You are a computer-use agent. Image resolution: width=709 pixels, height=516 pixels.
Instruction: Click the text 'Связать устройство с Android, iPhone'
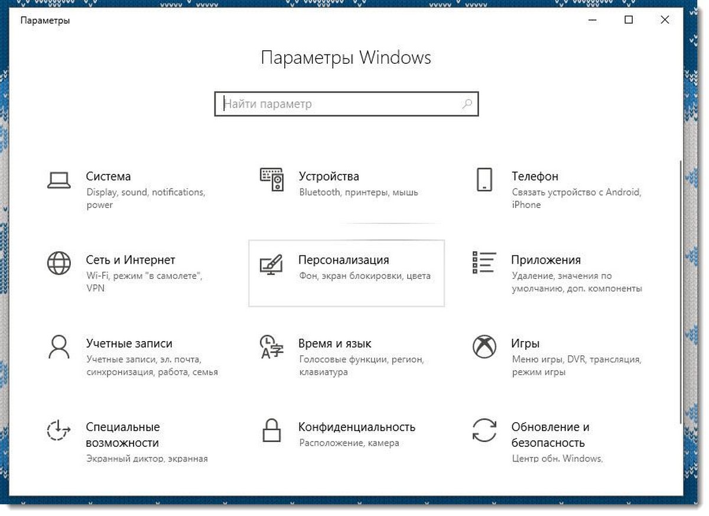pos(577,198)
